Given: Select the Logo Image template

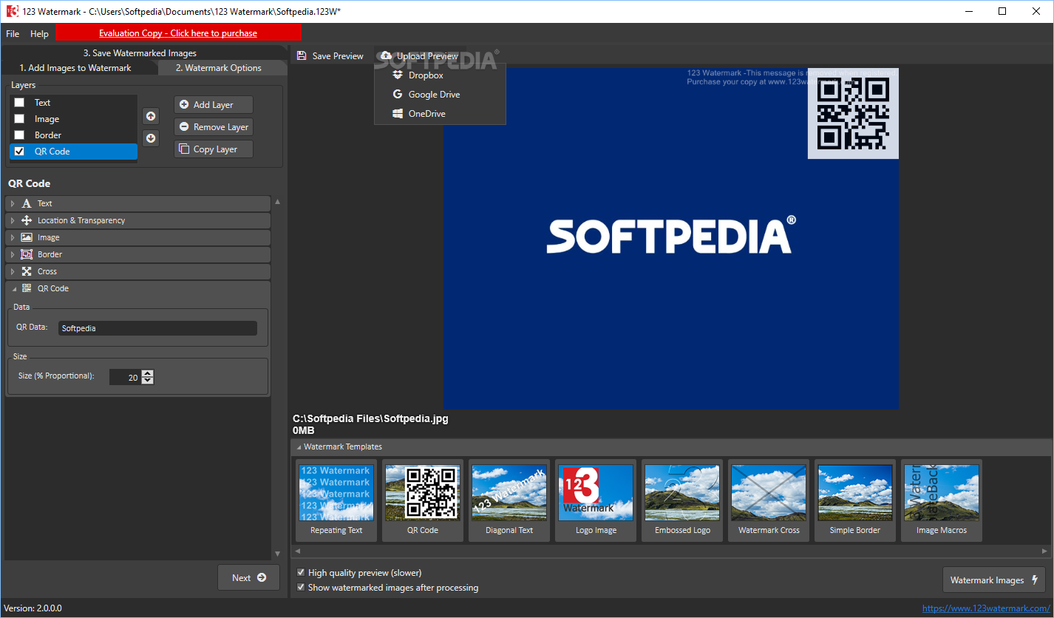Looking at the screenshot, I should point(596,500).
